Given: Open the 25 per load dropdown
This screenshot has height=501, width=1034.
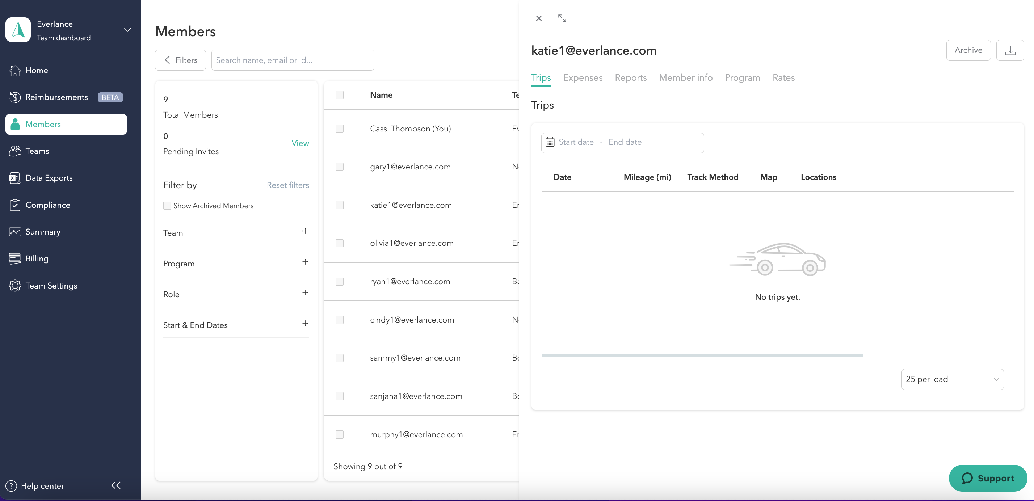Looking at the screenshot, I should click(x=952, y=379).
